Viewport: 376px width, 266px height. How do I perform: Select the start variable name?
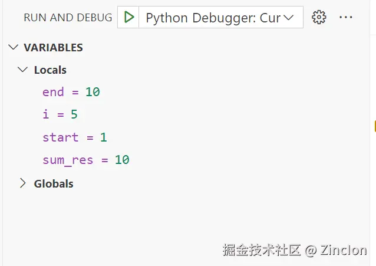click(x=60, y=137)
